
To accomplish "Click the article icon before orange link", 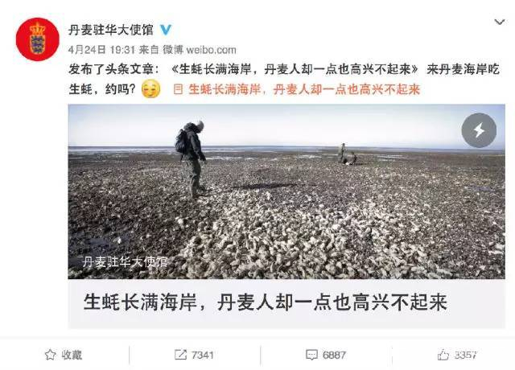I will pos(178,89).
